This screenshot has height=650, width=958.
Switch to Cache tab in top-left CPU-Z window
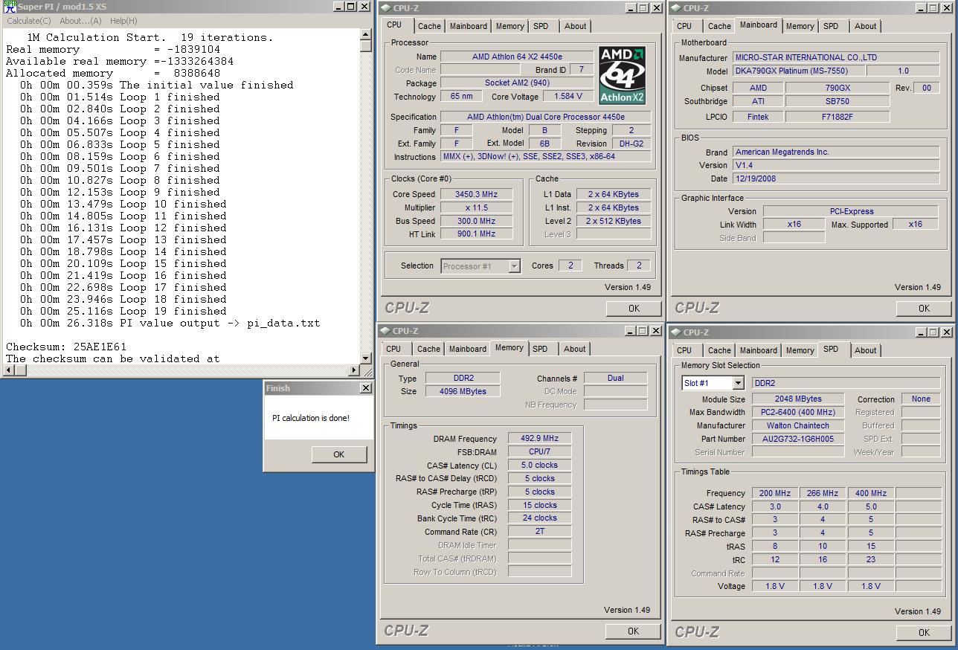429,26
